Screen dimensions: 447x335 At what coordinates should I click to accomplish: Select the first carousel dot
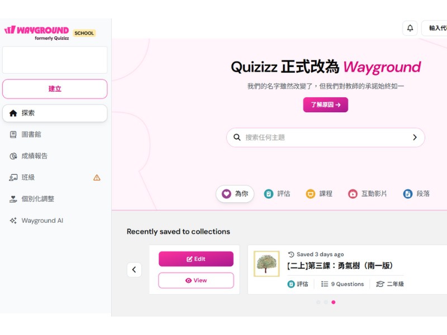318,302
